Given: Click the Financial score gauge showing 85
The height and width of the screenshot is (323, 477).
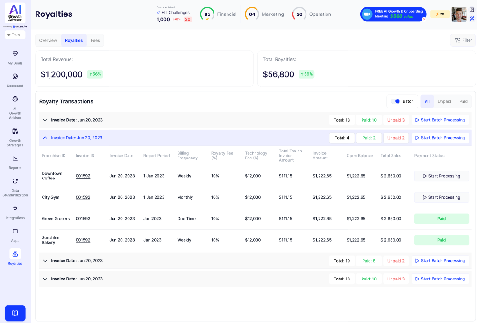Looking at the screenshot, I should click(x=207, y=14).
